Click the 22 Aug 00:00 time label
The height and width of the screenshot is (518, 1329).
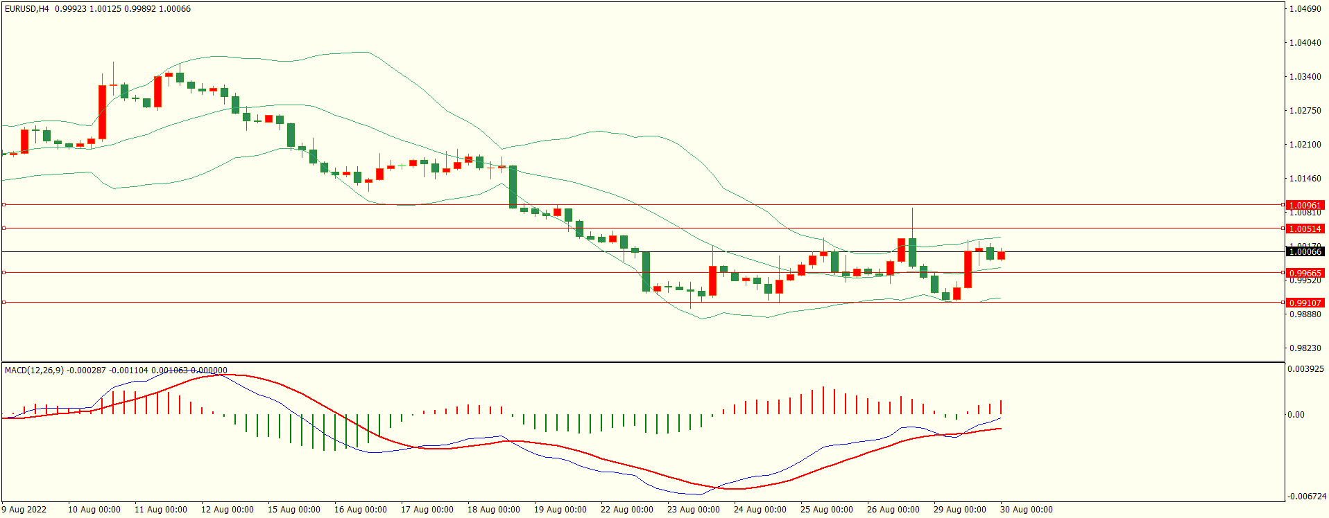627,510
